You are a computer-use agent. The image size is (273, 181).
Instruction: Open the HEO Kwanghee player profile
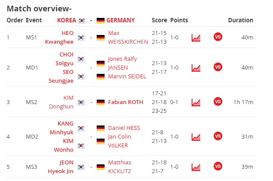[59, 38]
